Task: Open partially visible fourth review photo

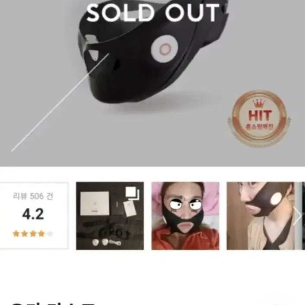Action: coord(303,216)
